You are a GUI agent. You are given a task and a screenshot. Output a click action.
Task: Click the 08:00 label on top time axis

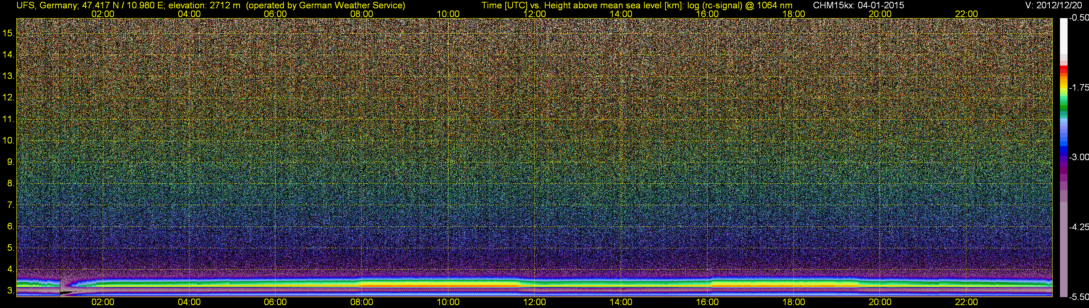[362, 14]
